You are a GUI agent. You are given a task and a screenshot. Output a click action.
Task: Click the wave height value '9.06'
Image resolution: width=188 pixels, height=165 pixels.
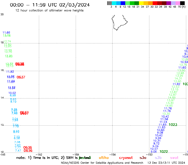click(154, 152)
